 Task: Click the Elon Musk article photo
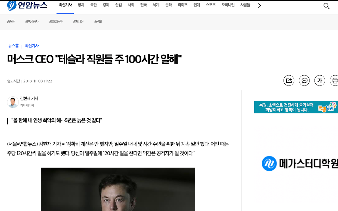click(x=118, y=189)
